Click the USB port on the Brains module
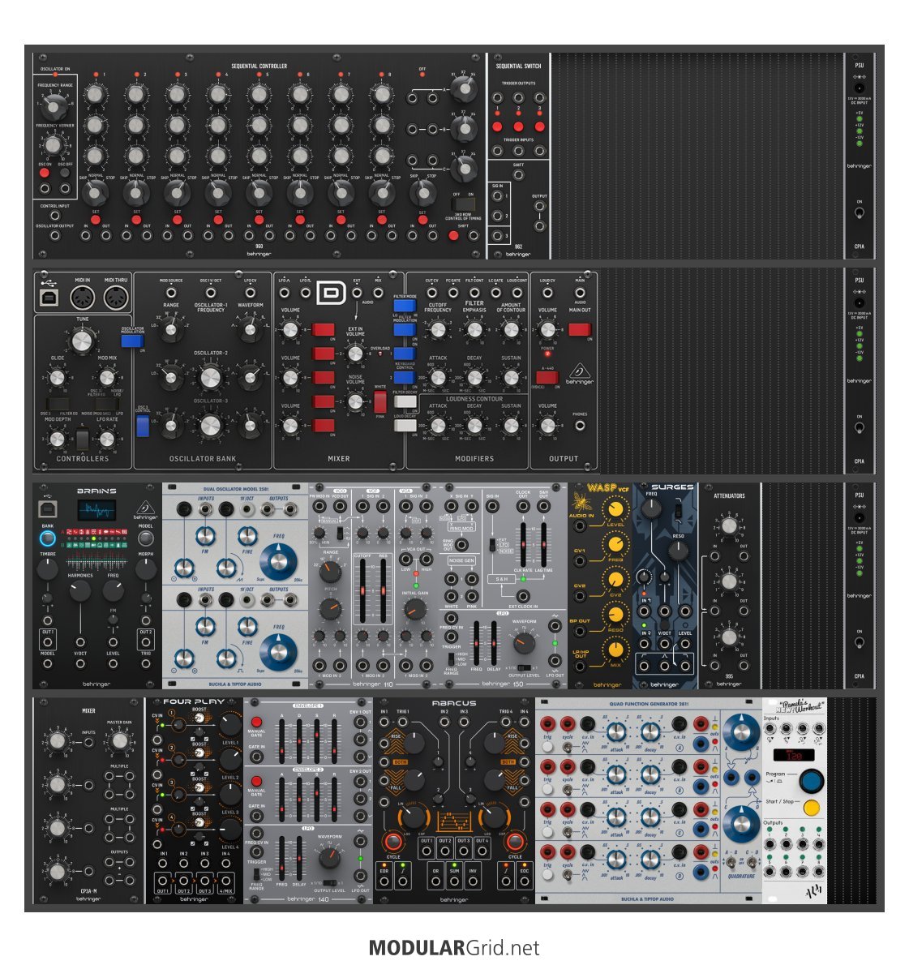Screen dimensions: 909x965 point(48,509)
